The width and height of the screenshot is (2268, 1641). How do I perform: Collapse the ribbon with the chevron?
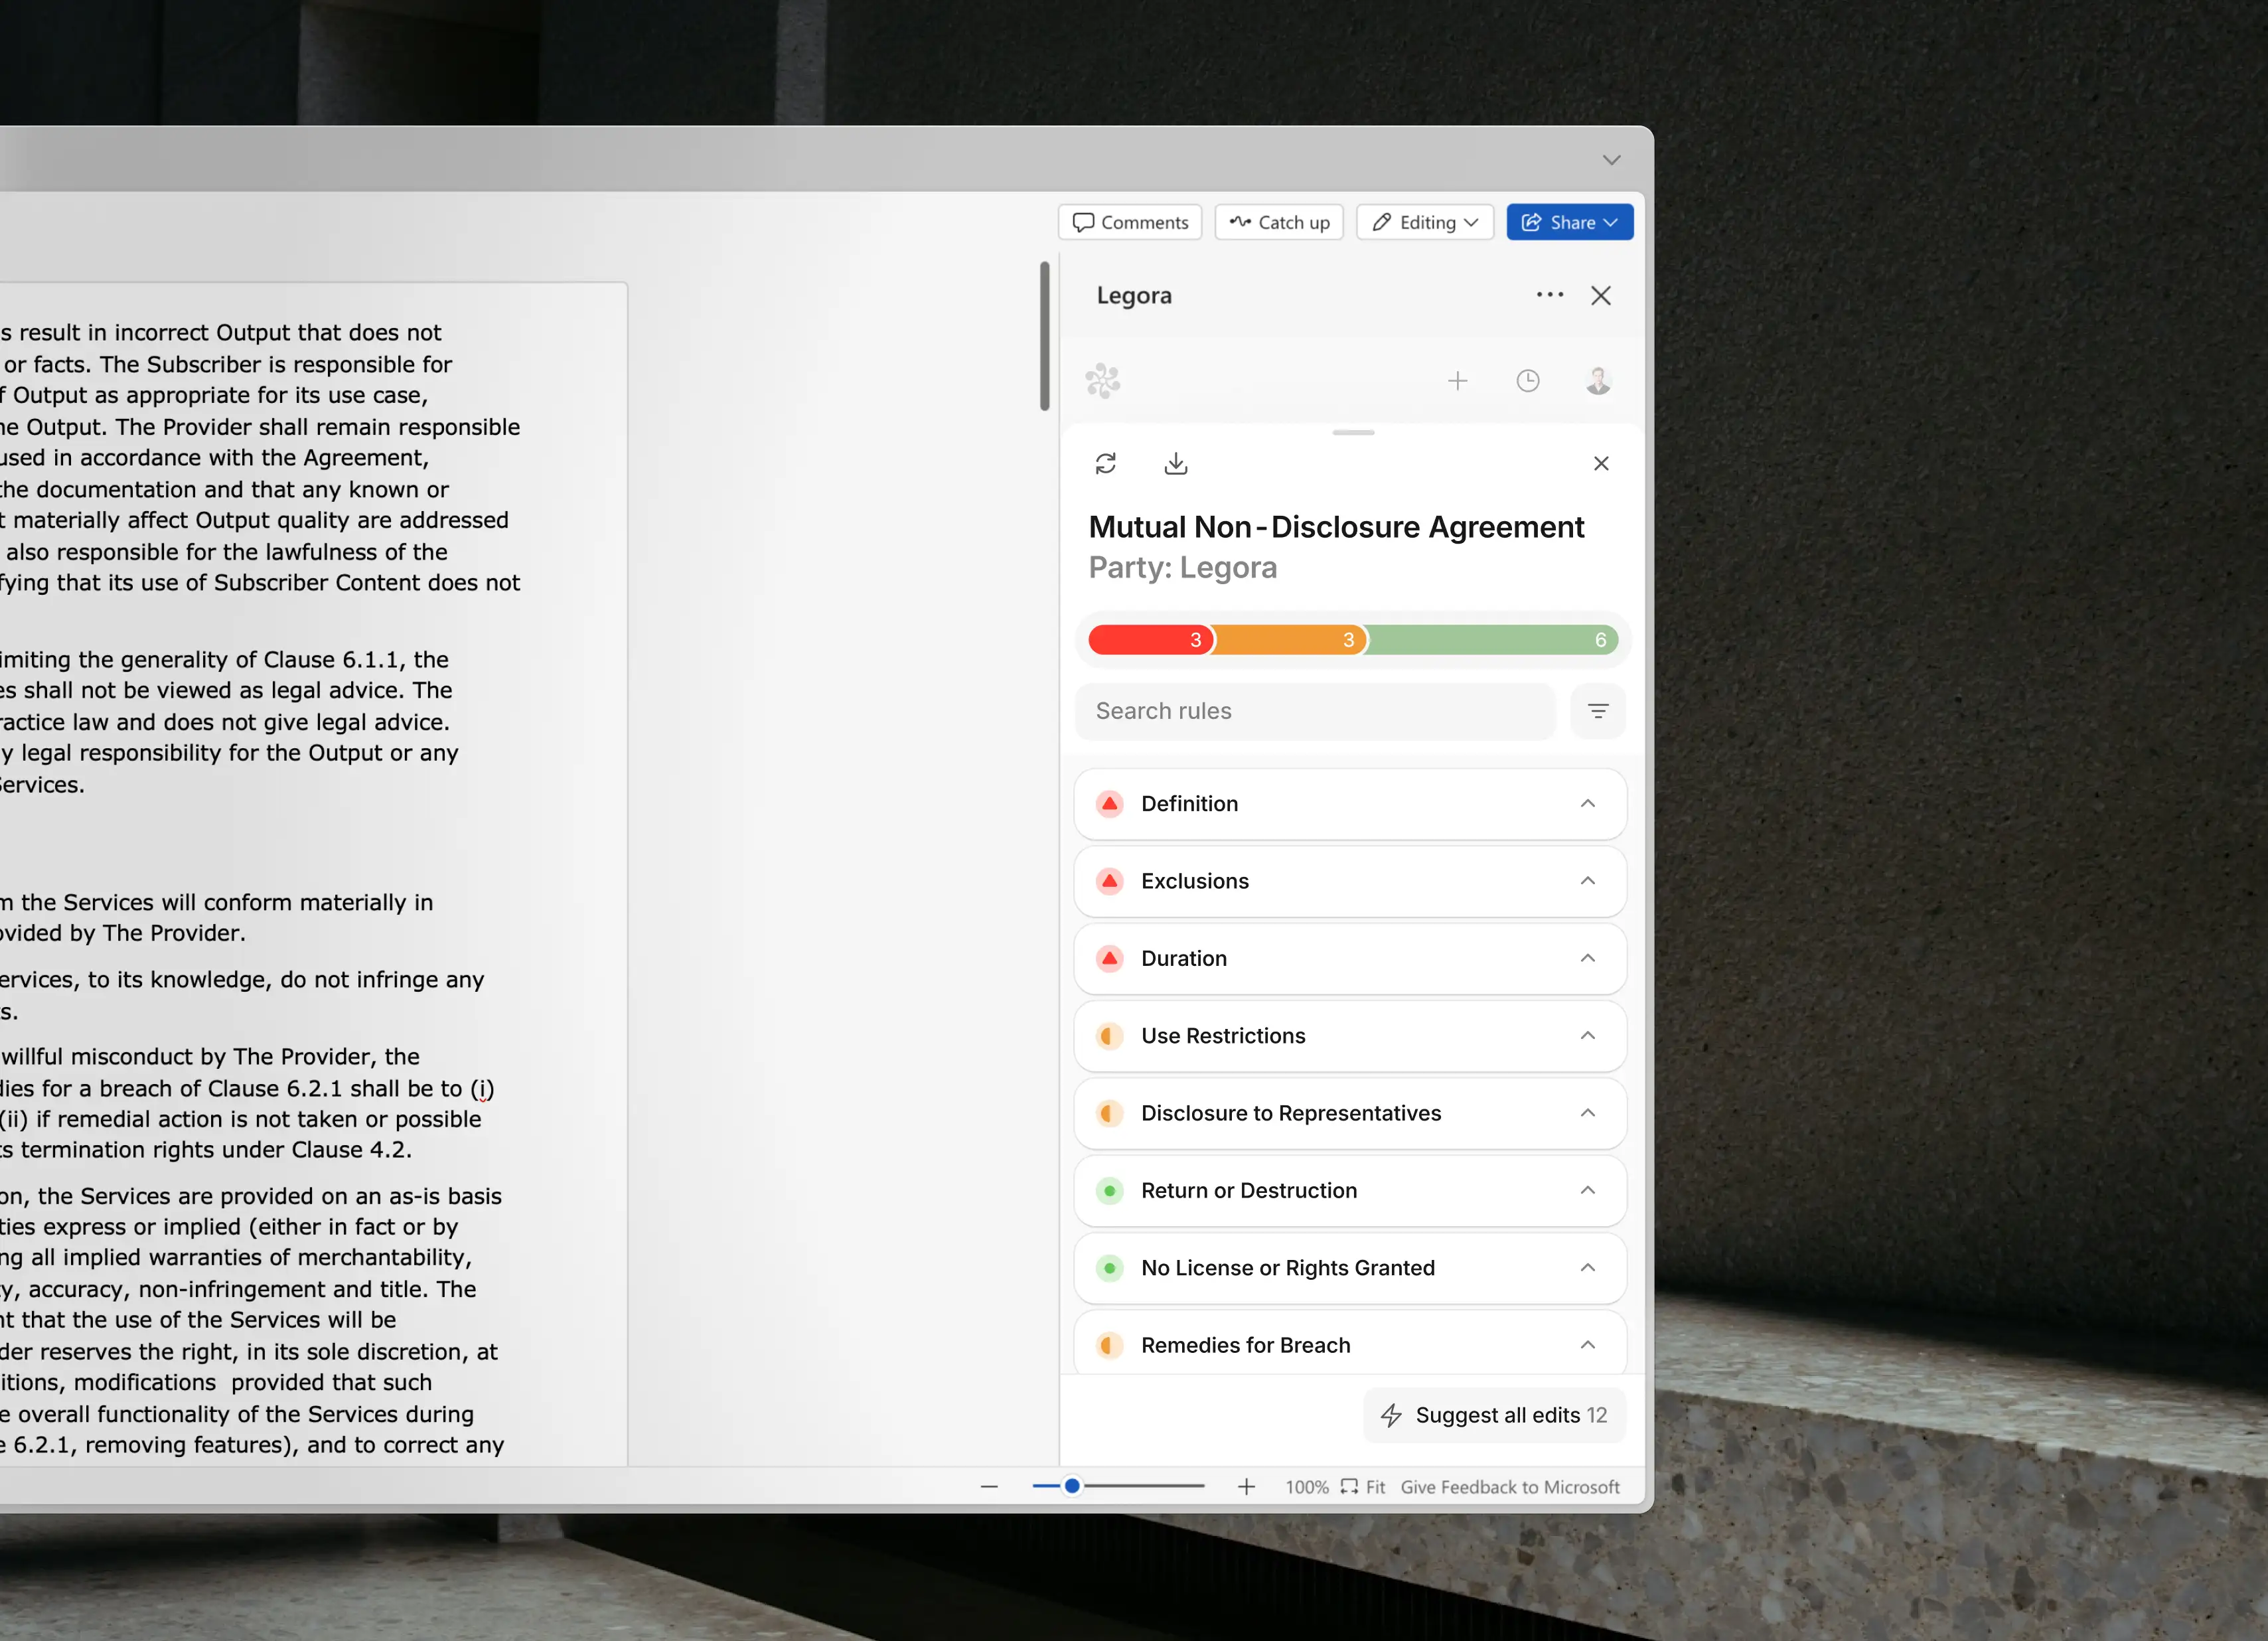1611,160
